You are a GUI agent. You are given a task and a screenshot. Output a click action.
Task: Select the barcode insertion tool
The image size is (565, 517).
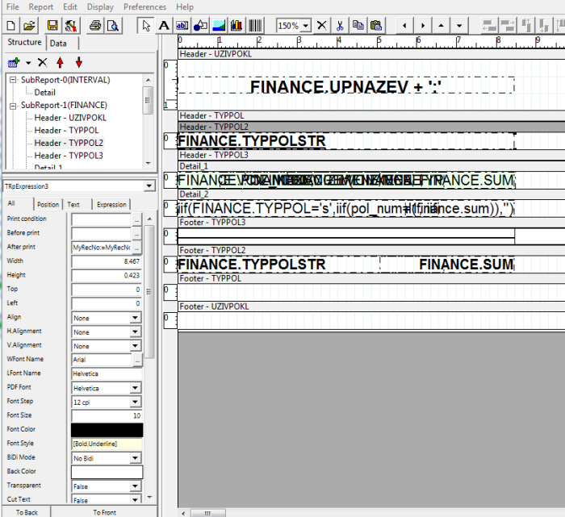coord(255,26)
